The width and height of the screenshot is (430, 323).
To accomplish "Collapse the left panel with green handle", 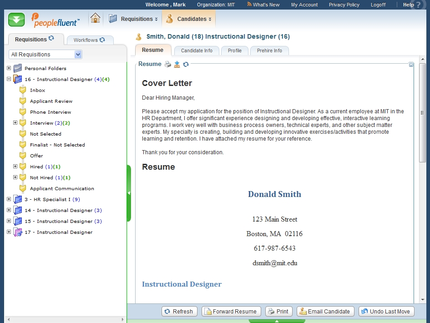I will [x=129, y=193].
